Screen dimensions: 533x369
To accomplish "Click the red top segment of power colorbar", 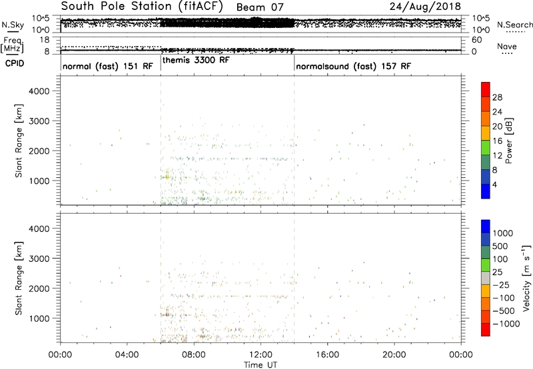I will tap(486, 89).
